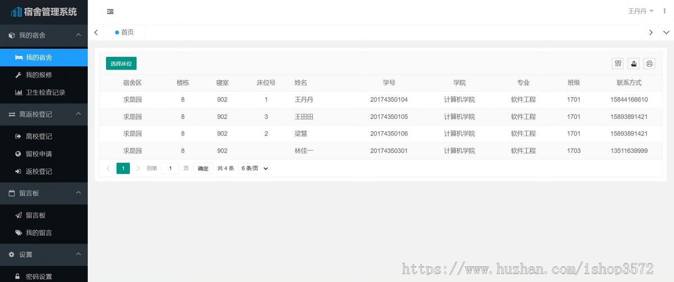This screenshot has width=674, height=282.
Task: Switch to the 首页 tab
Action: pos(125,32)
